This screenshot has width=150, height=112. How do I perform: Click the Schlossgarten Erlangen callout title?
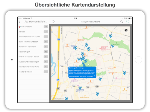[x=77, y=68]
